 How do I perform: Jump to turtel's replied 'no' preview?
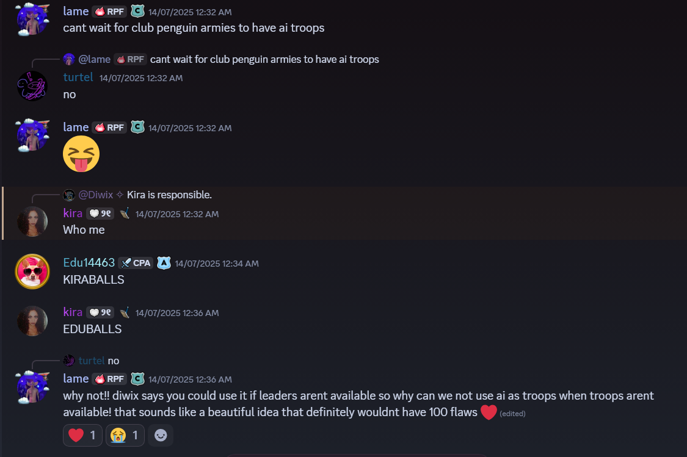pyautogui.click(x=114, y=361)
